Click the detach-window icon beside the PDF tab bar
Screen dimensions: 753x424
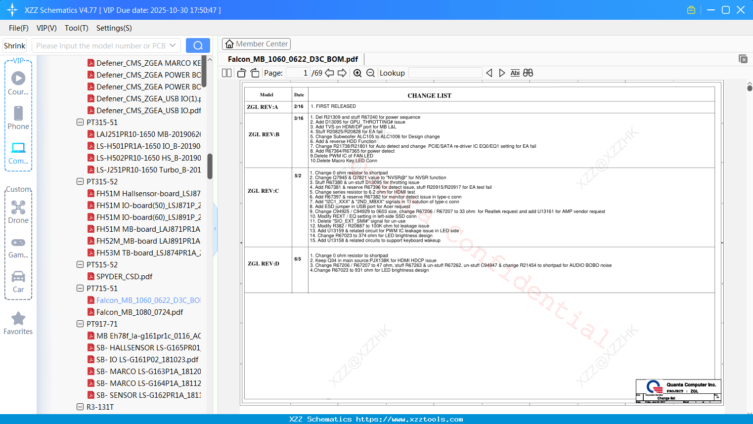click(x=743, y=59)
